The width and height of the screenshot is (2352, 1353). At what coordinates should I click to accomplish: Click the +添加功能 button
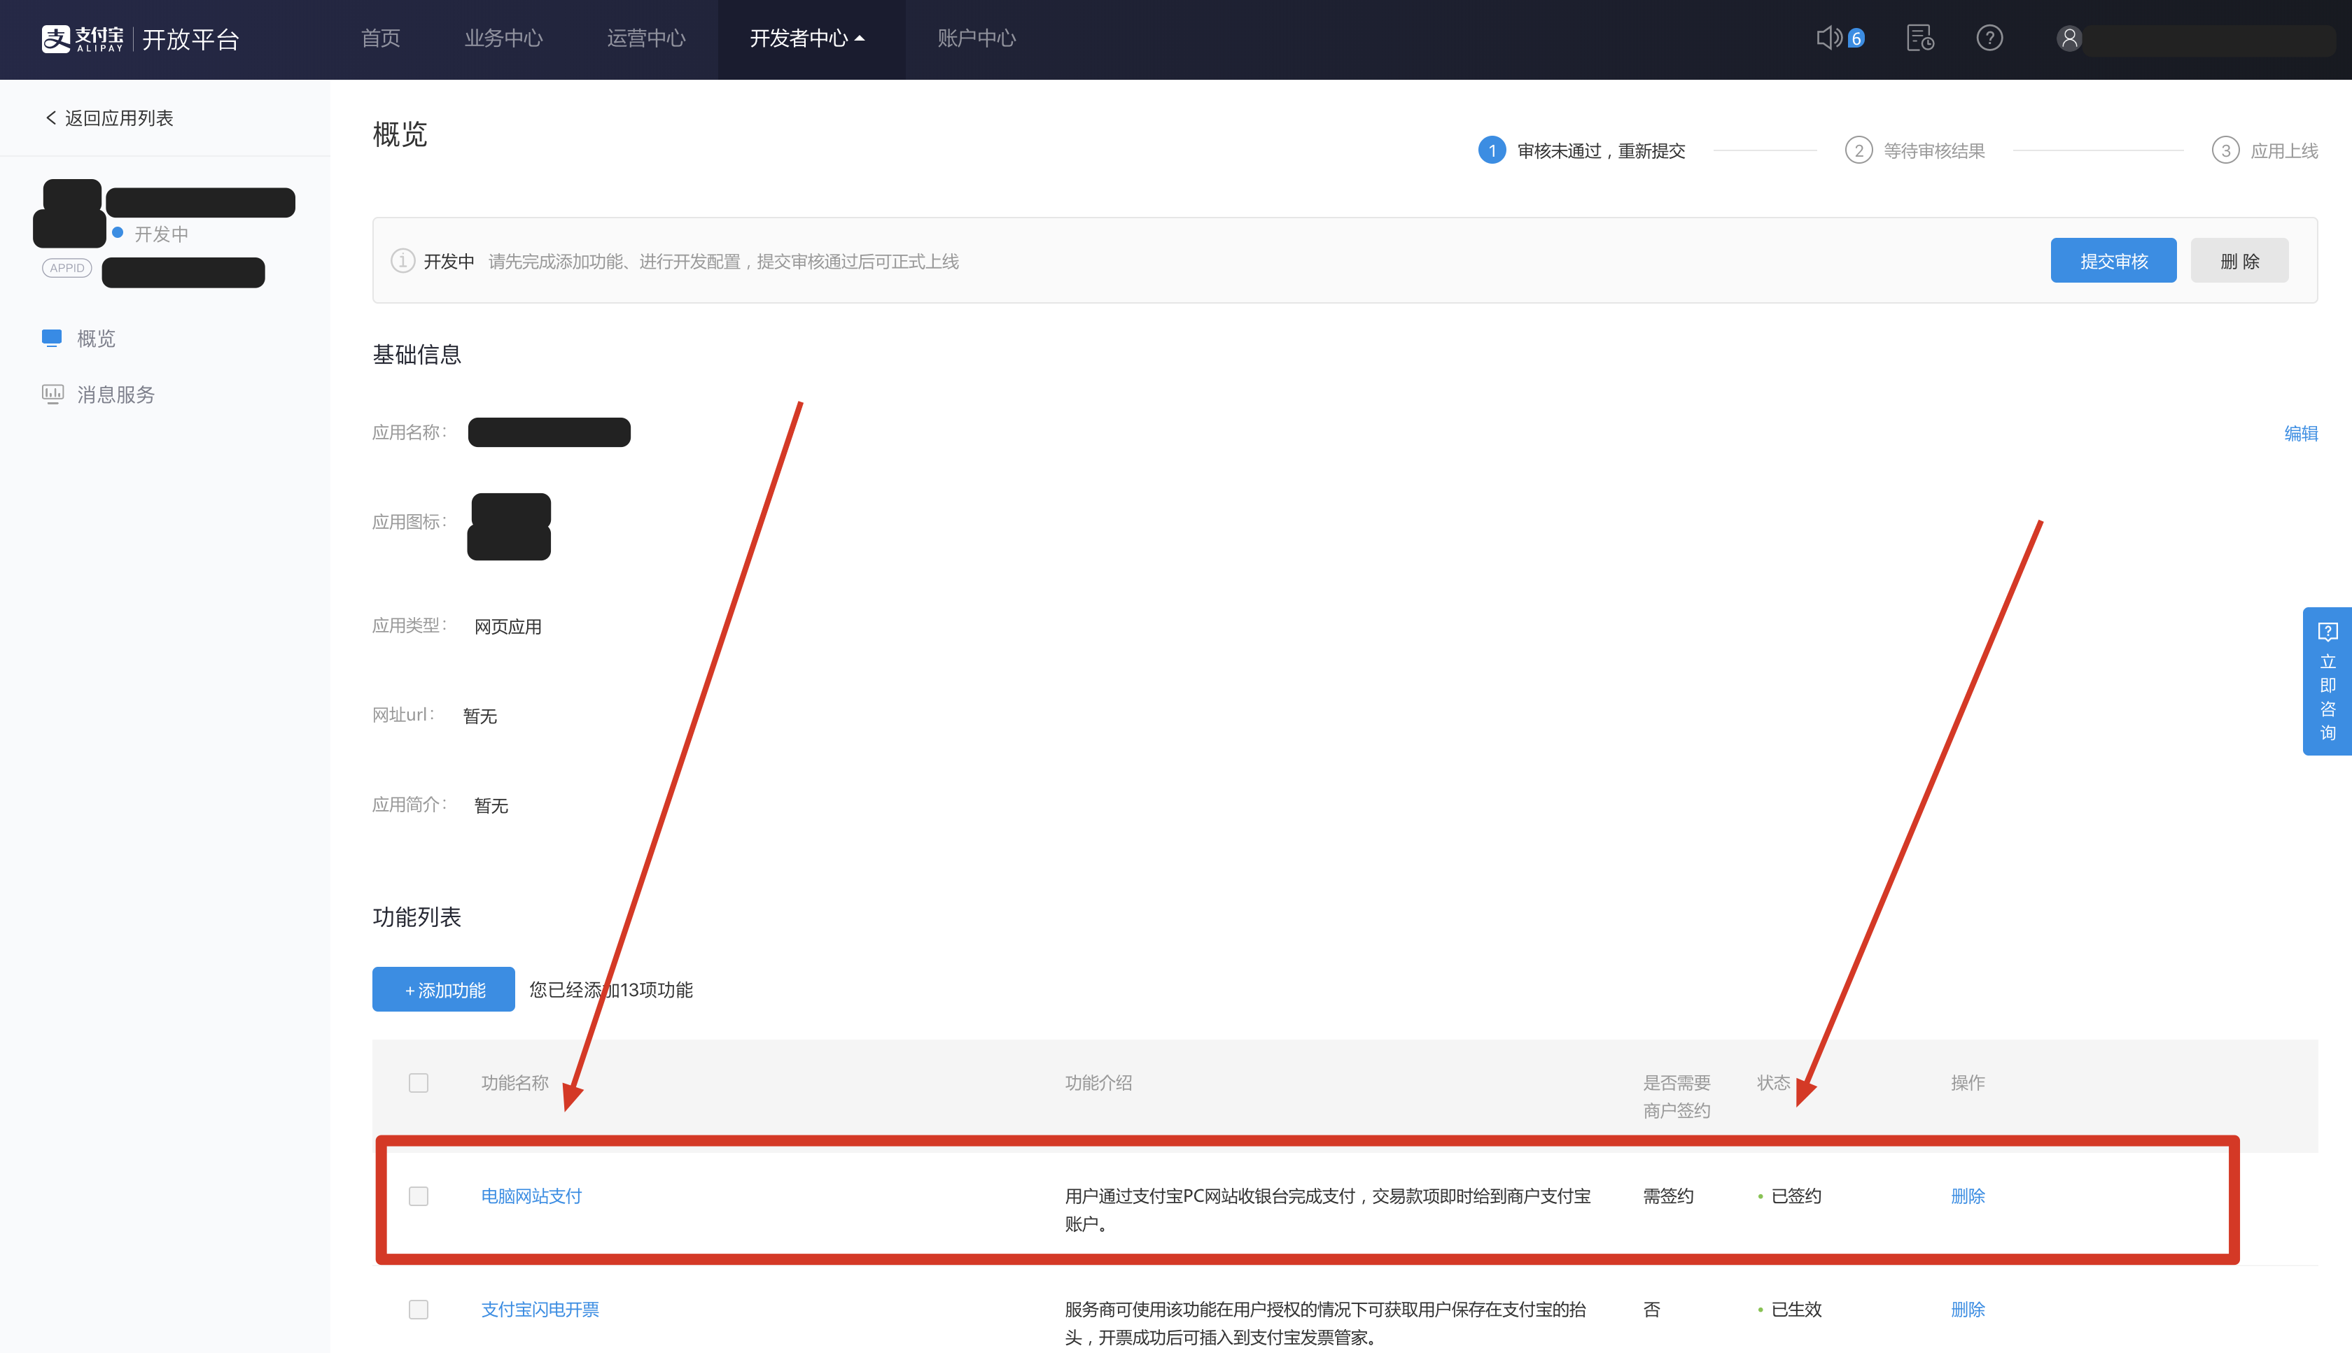point(443,990)
